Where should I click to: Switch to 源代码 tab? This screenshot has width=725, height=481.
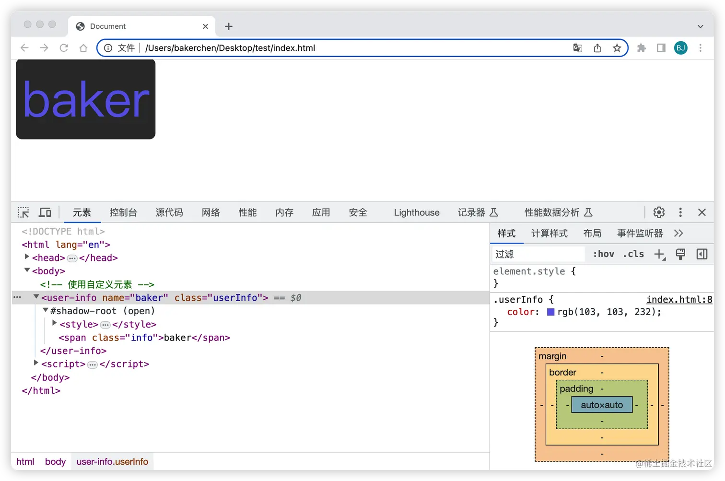169,212
